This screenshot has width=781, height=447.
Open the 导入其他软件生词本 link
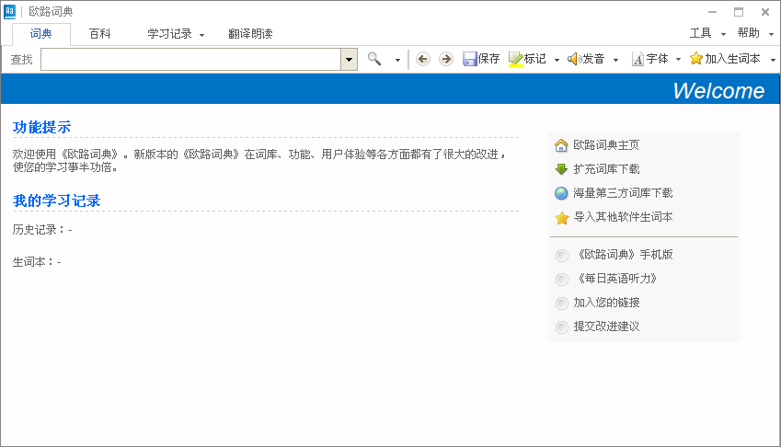pos(623,216)
